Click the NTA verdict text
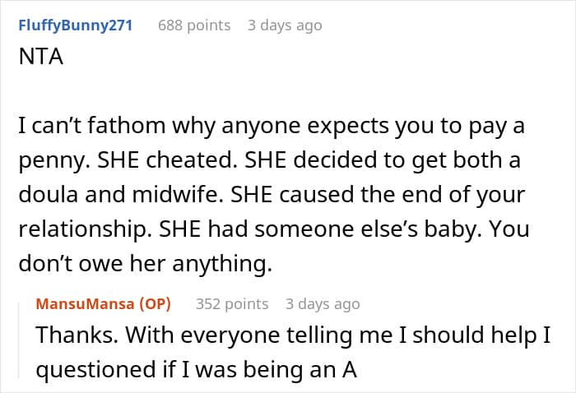The image size is (576, 393). [x=41, y=57]
